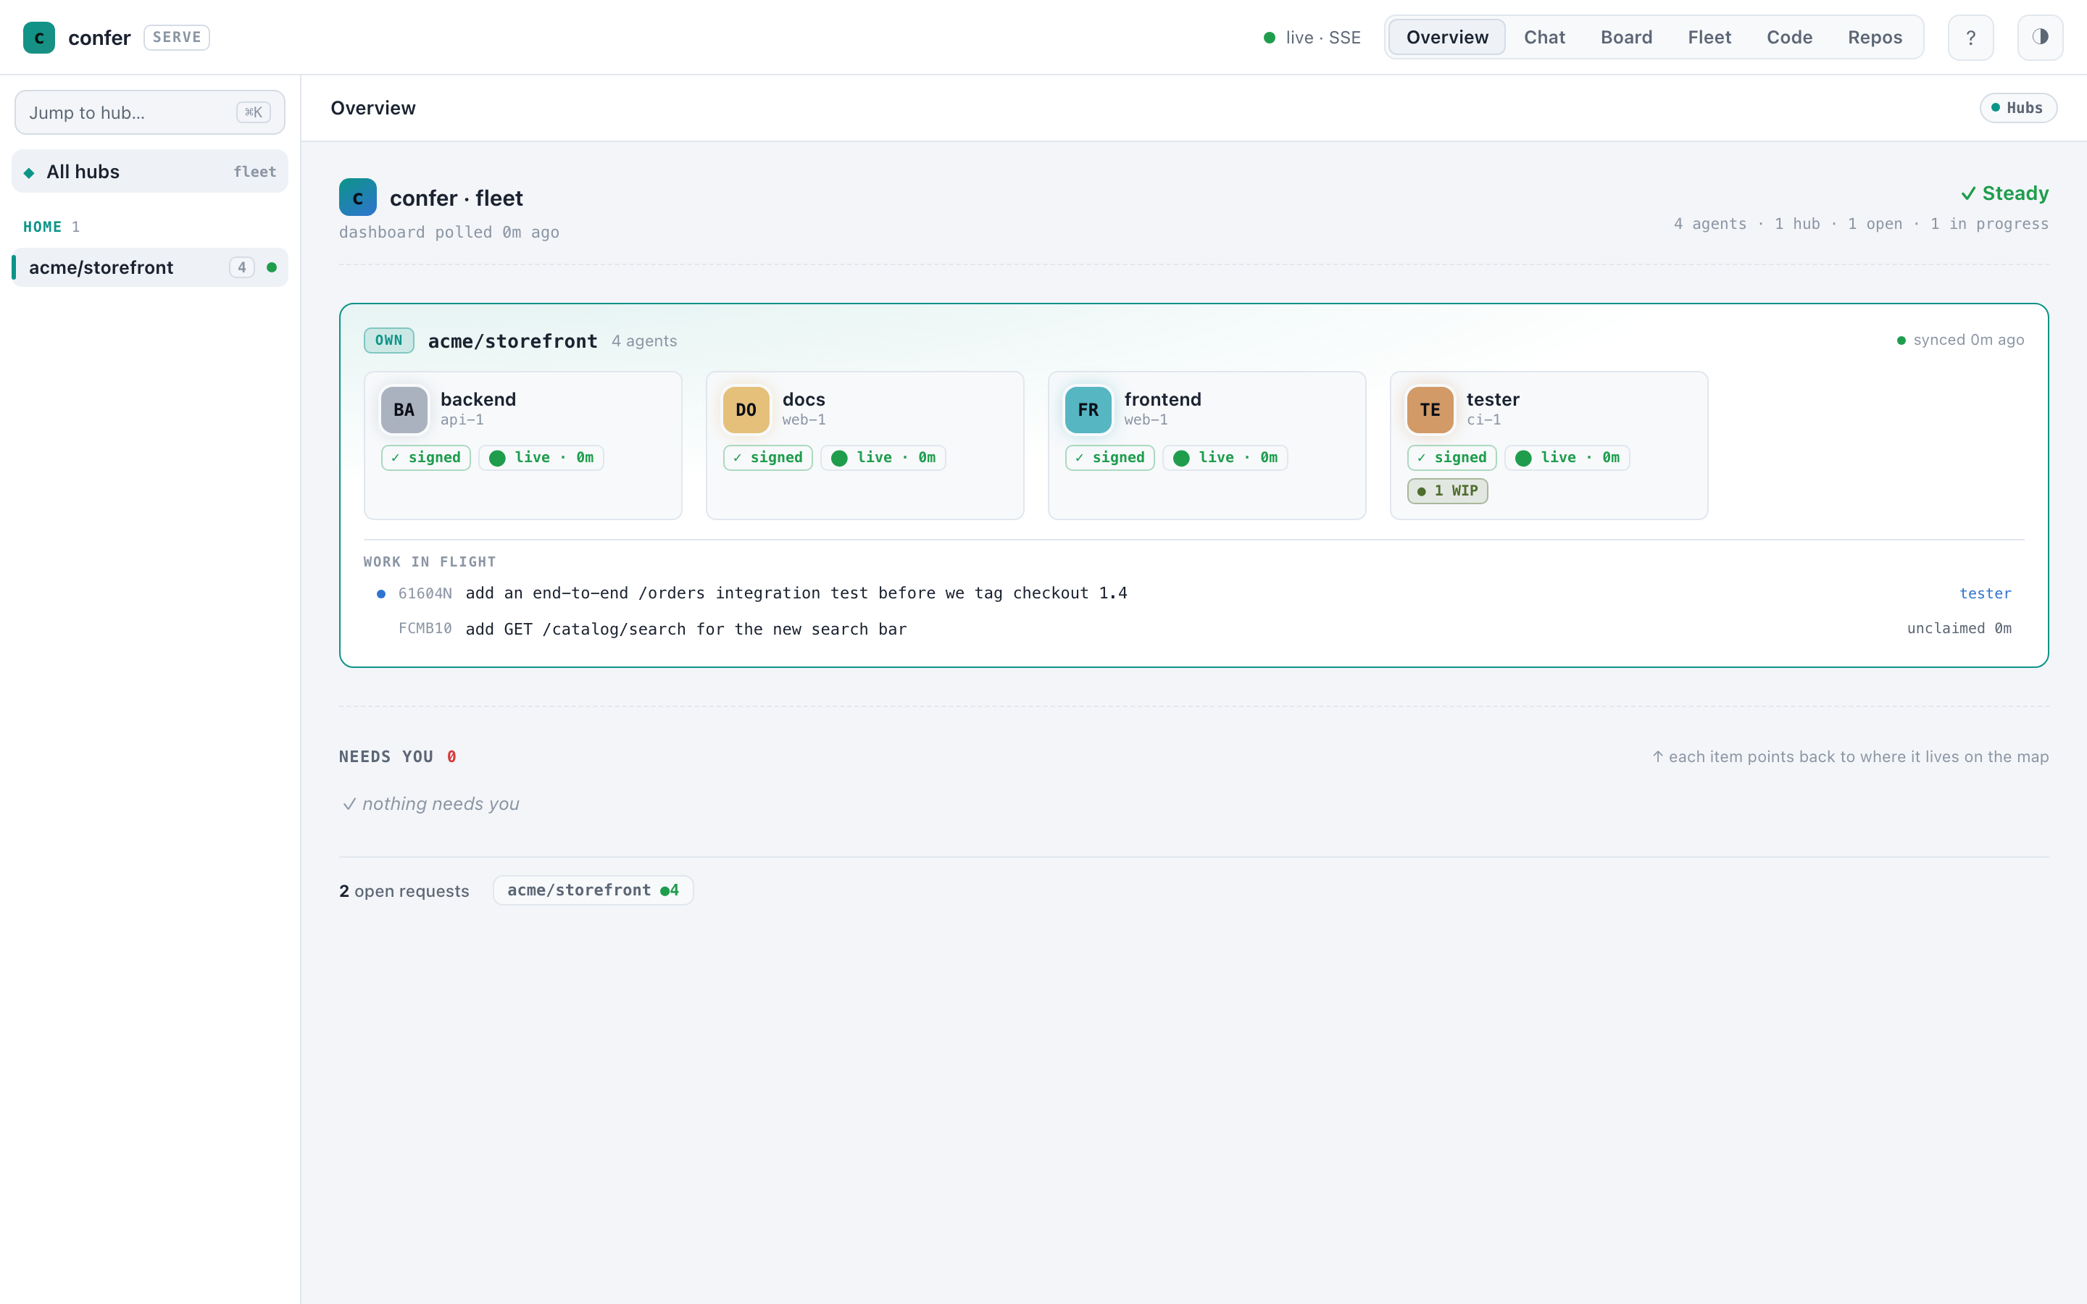The height and width of the screenshot is (1304, 2087).
Task: Click the confer fleet logo icon
Action: pyautogui.click(x=358, y=198)
